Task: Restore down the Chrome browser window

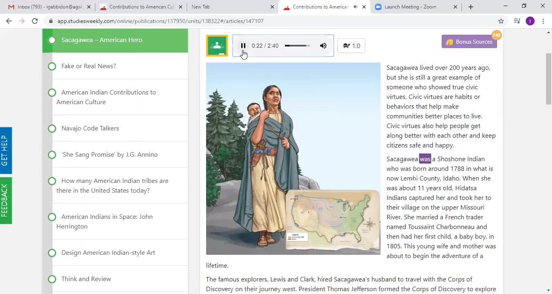Action: (524, 6)
